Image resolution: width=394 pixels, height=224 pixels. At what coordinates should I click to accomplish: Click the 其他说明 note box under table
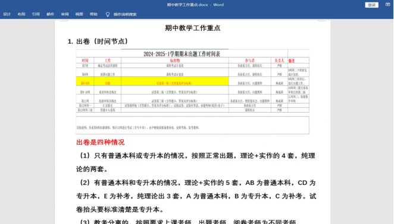point(193,126)
